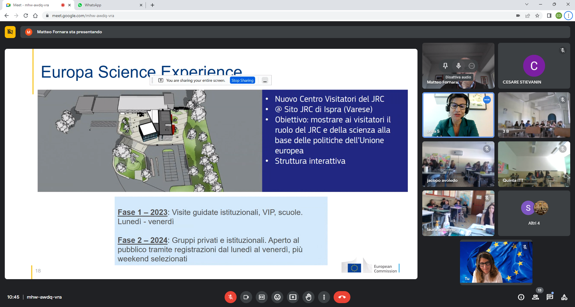Reload the current page
Viewport: 575px width, 307px height.
click(26, 16)
